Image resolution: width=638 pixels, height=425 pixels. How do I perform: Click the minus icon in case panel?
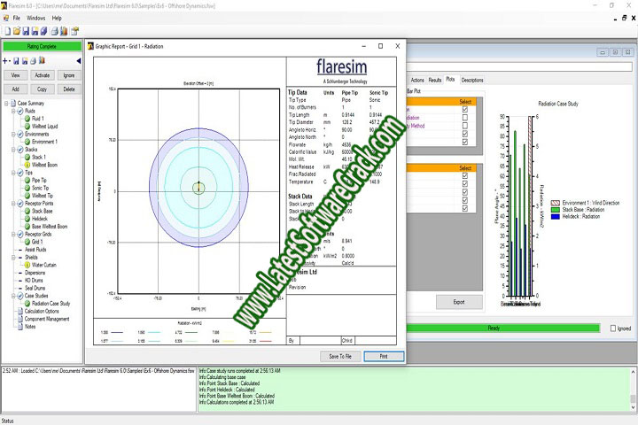9,61
